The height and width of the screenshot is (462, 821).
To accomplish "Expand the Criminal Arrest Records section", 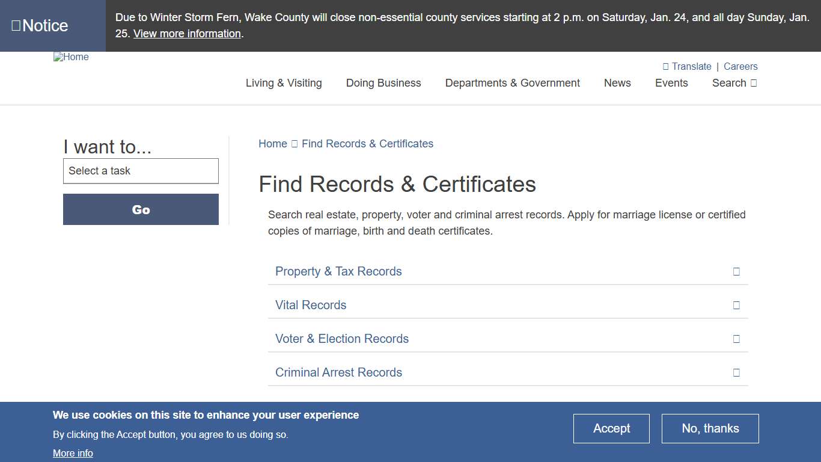I will point(338,372).
